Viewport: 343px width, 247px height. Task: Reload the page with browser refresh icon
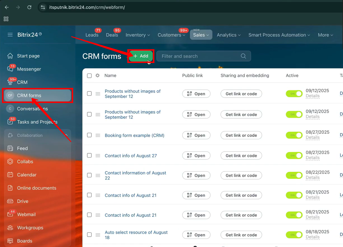[x=29, y=7]
